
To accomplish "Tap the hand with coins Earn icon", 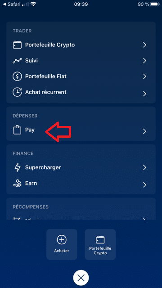I will click(x=17, y=183).
